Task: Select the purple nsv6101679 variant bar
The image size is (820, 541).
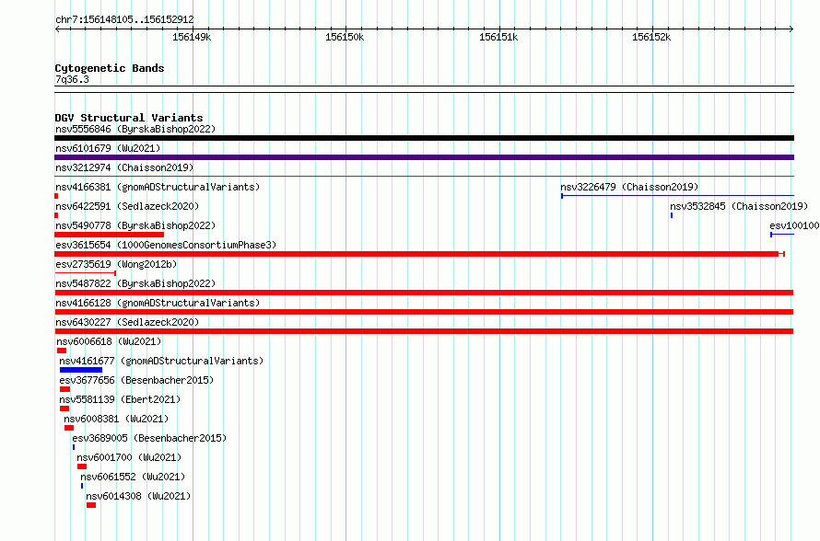Action: pos(424,157)
